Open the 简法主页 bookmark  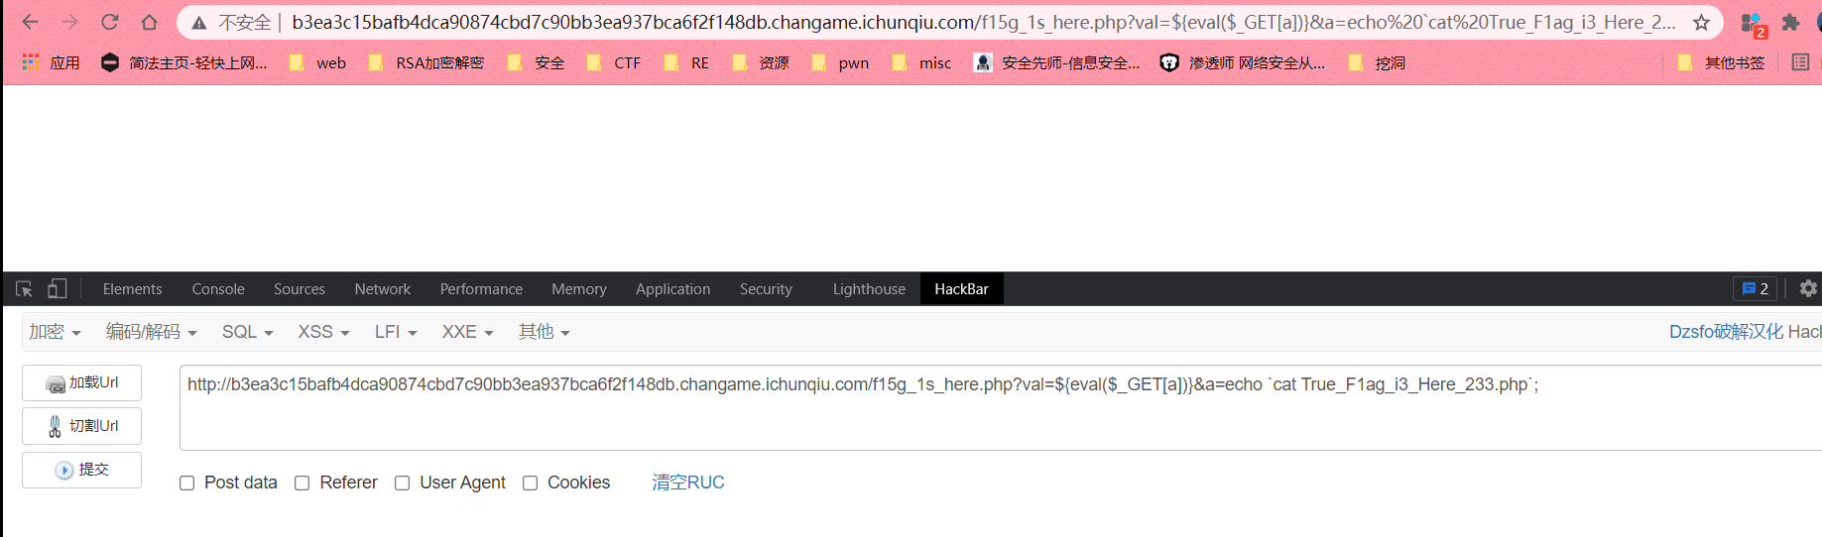coord(184,62)
